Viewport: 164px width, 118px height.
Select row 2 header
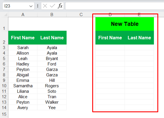pyautogui.click(x=4, y=38)
